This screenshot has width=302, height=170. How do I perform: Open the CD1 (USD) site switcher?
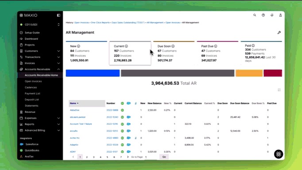[40, 25]
